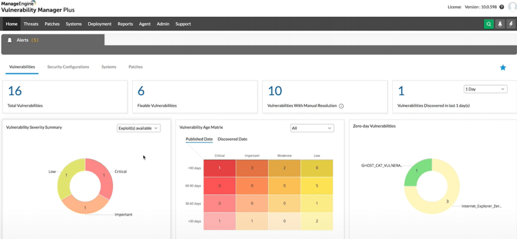Click Important <30 days cell showing 1
Viewport: 517px width, 239px height.
coord(251,221)
